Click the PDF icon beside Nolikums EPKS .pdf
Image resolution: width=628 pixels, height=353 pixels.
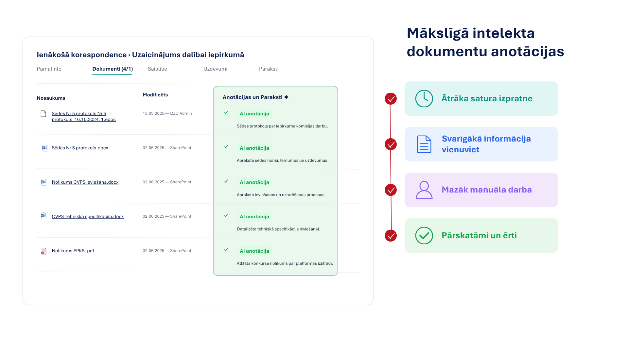pos(44,251)
